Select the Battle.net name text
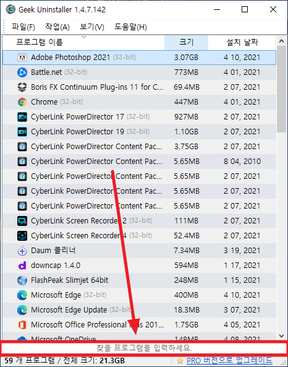 46,72
